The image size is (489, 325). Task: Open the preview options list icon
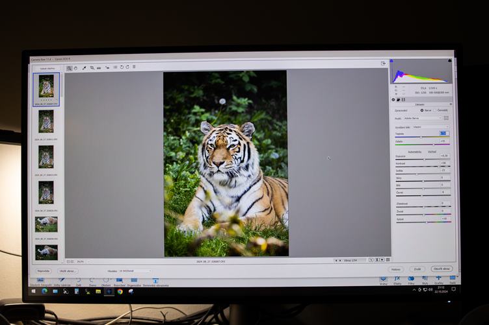(x=388, y=259)
